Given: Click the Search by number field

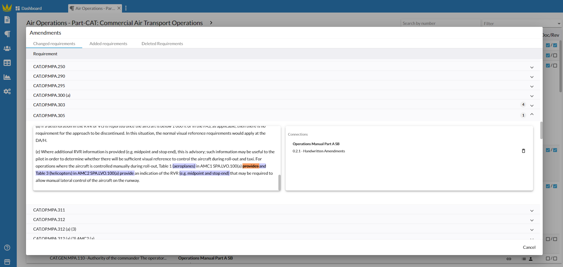Looking at the screenshot, I should pyautogui.click(x=440, y=23).
